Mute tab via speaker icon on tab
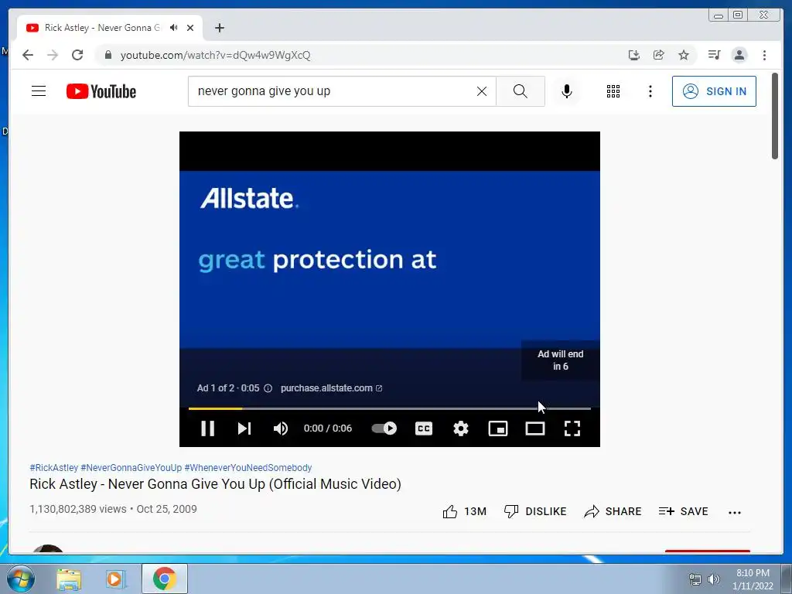The height and width of the screenshot is (594, 792). pyautogui.click(x=174, y=28)
